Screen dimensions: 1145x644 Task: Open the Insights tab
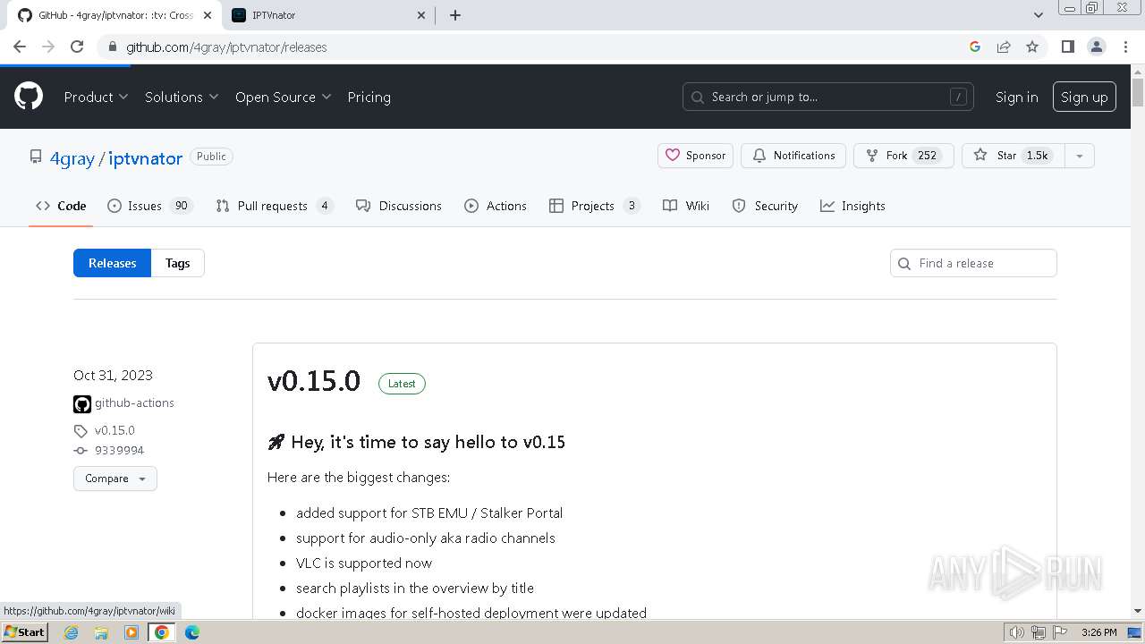point(852,206)
